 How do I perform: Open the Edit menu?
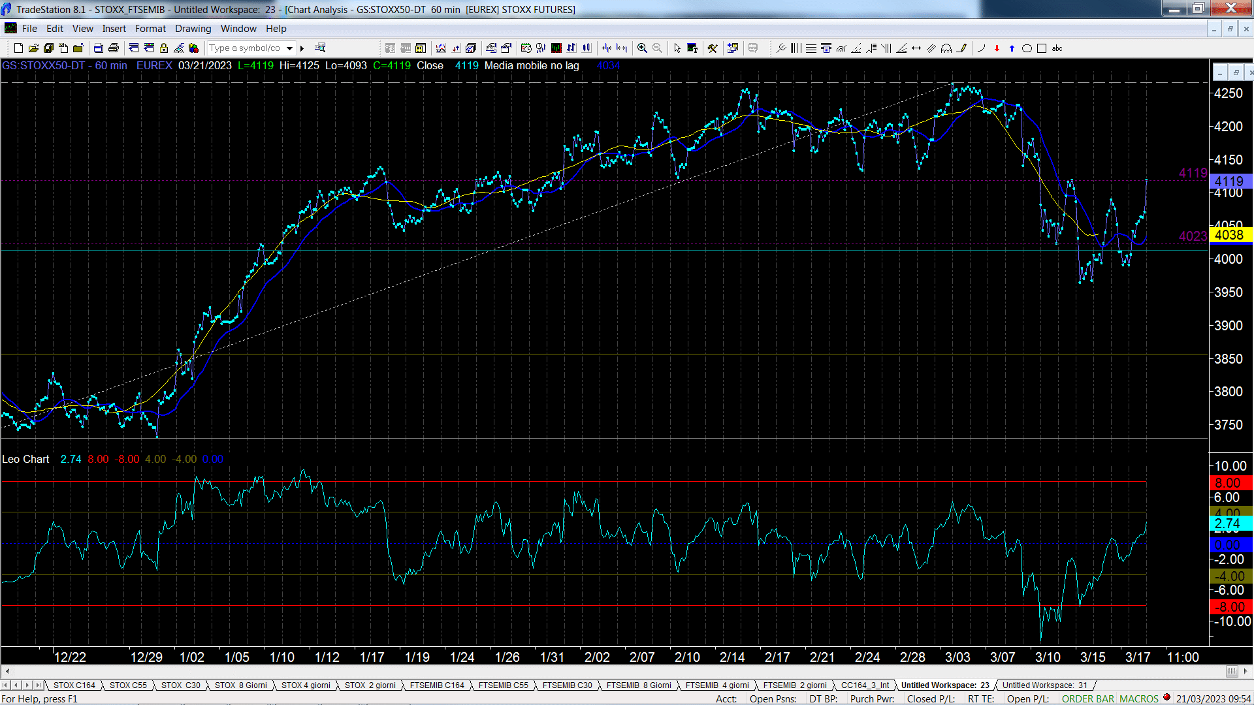[55, 29]
